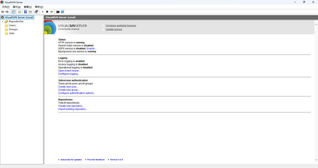Click the Back arrow in toolbar
The image size is (318, 168).
(x=3, y=12)
